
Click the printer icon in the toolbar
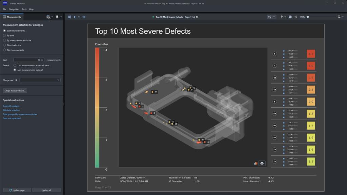[x=290, y=16]
